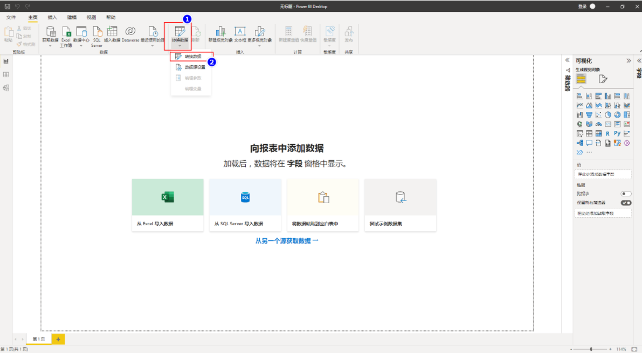The width and height of the screenshot is (642, 353).
Task: Follow link to get data from another source
Action: click(x=287, y=241)
